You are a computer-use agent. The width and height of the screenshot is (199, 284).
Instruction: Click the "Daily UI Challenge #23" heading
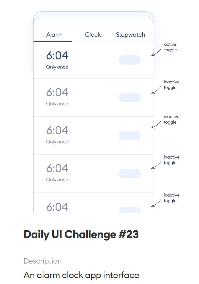(81, 234)
